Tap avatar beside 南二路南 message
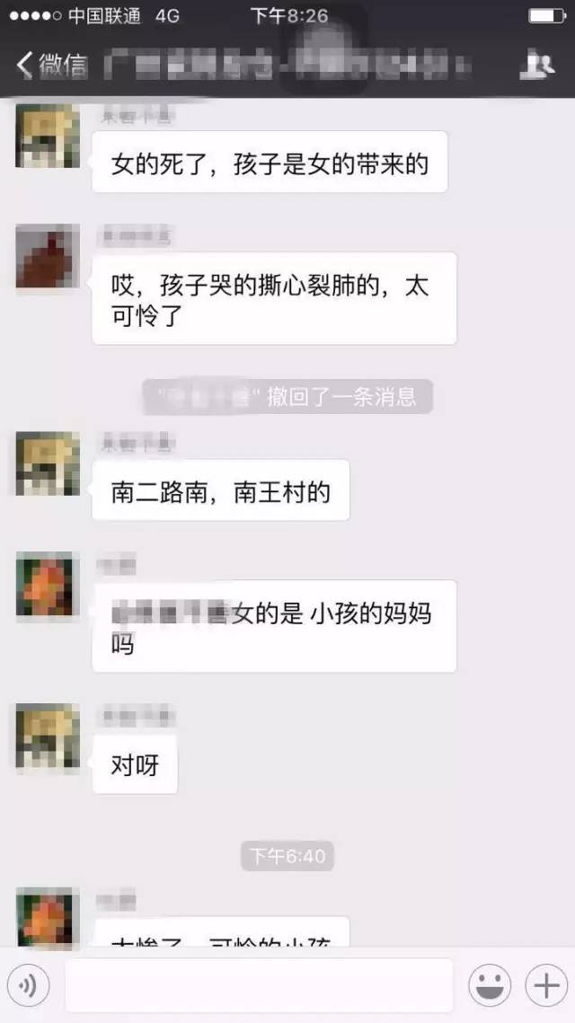Viewport: 575px width, 1023px height. click(48, 463)
